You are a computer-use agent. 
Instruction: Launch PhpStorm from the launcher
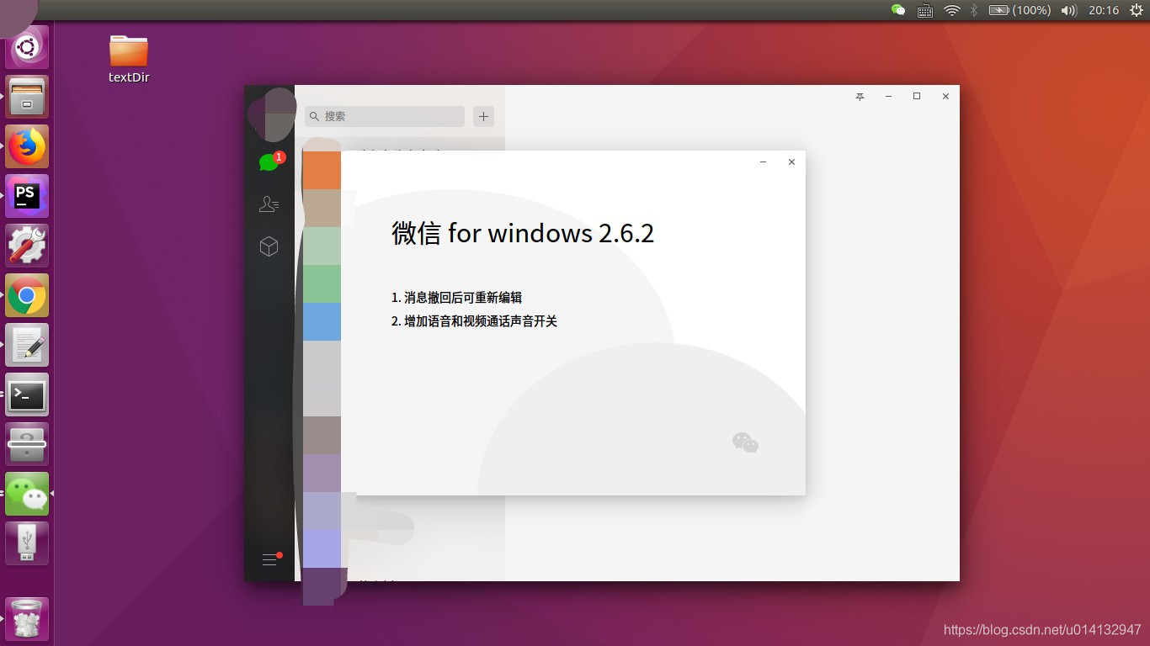[x=27, y=196]
